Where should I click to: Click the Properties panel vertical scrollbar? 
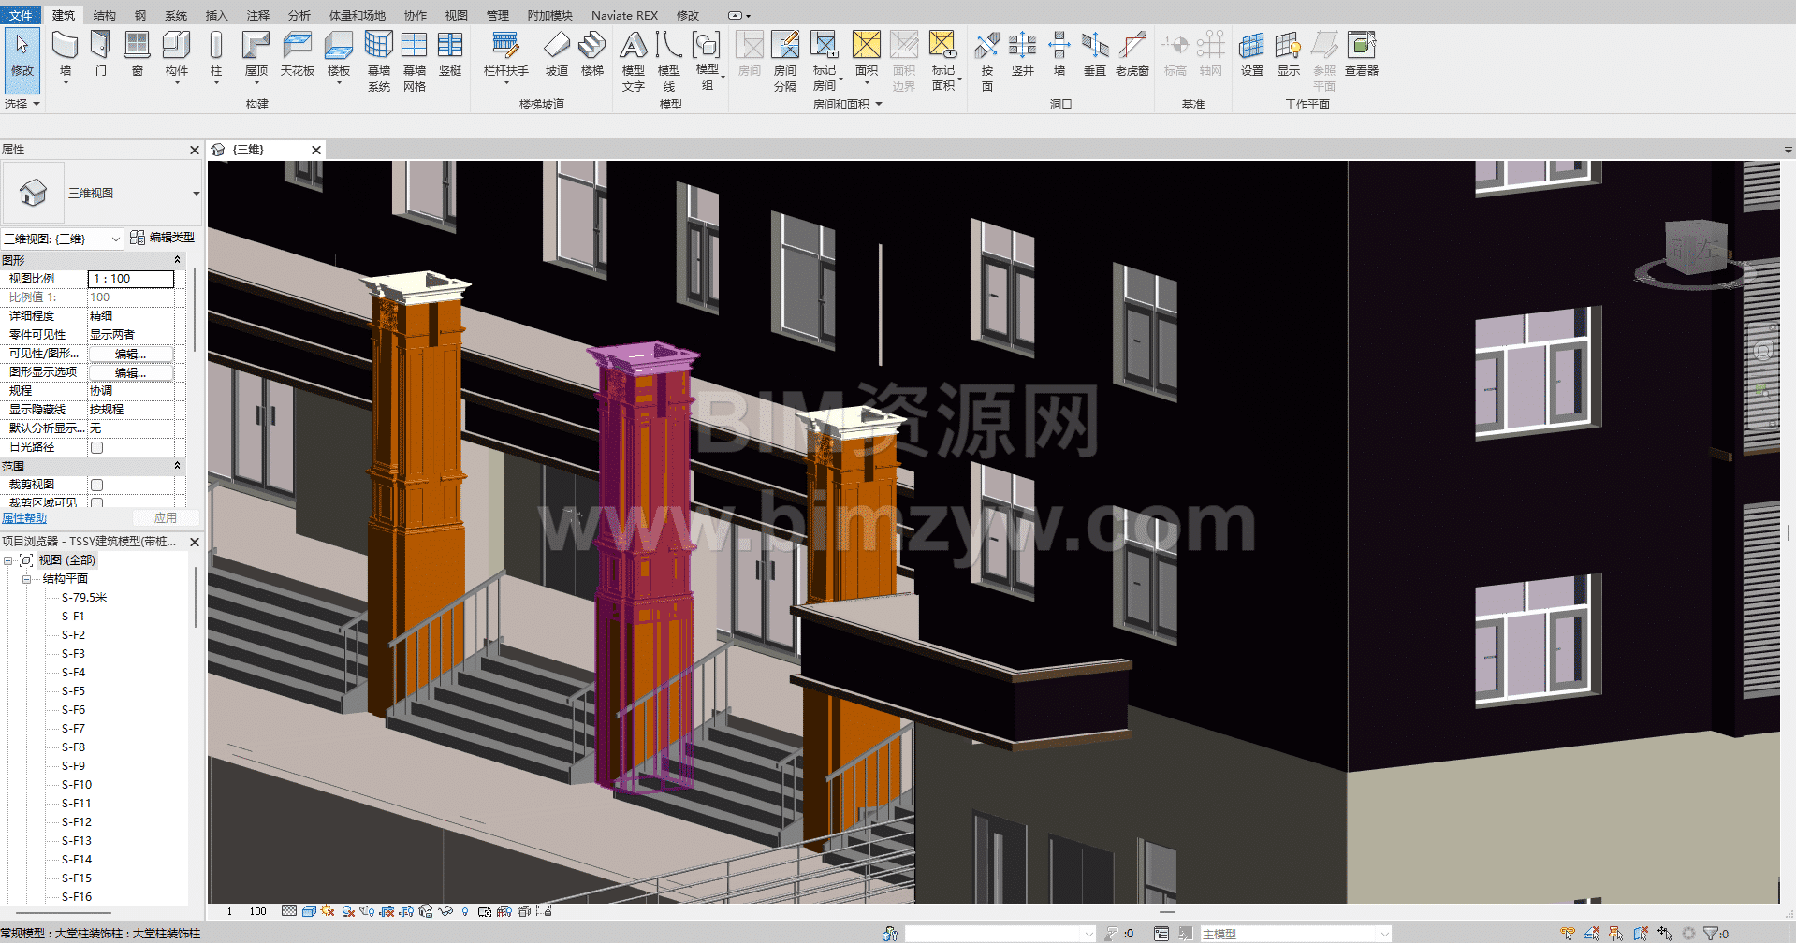(195, 309)
